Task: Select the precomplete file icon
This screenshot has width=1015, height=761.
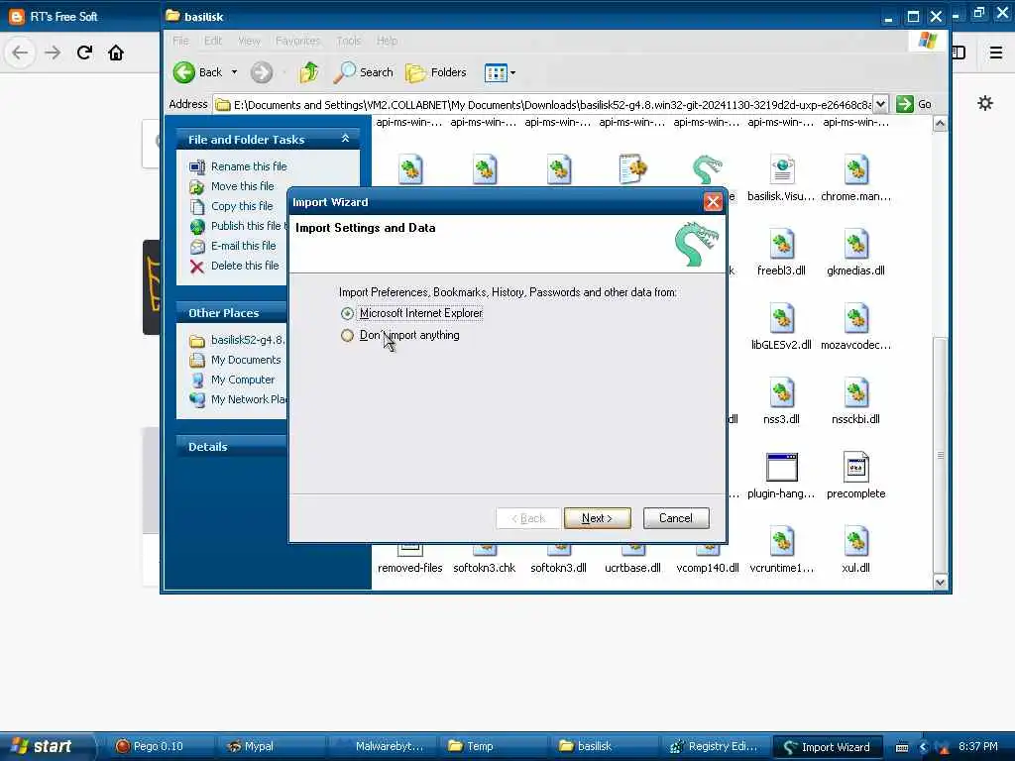Action: [x=855, y=468]
